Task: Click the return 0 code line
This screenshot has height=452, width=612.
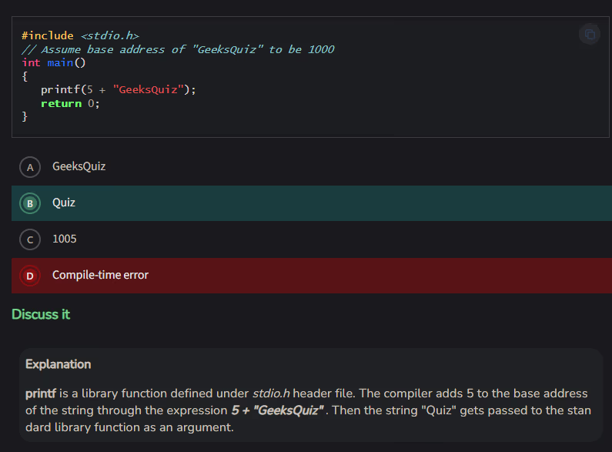Action: [70, 103]
